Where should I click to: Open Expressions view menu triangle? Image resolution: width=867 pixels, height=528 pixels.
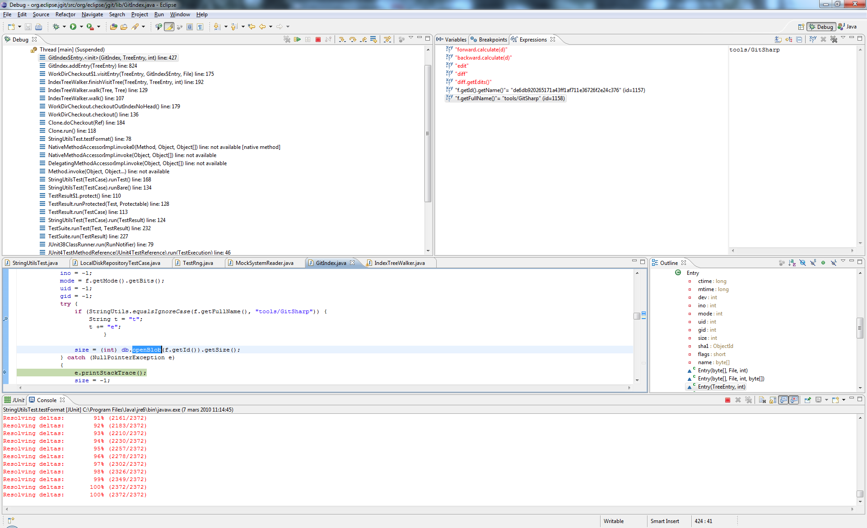tap(843, 38)
